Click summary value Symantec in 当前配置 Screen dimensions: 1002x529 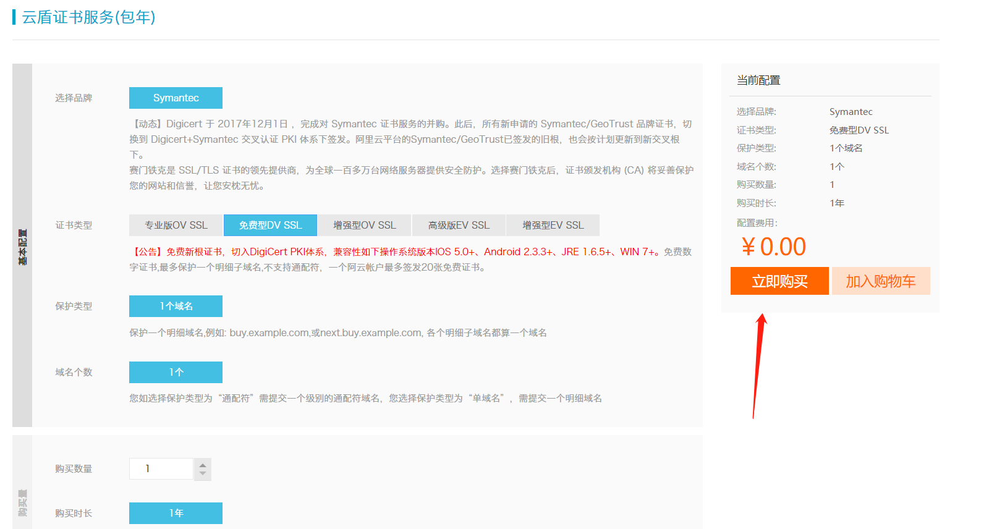click(851, 112)
